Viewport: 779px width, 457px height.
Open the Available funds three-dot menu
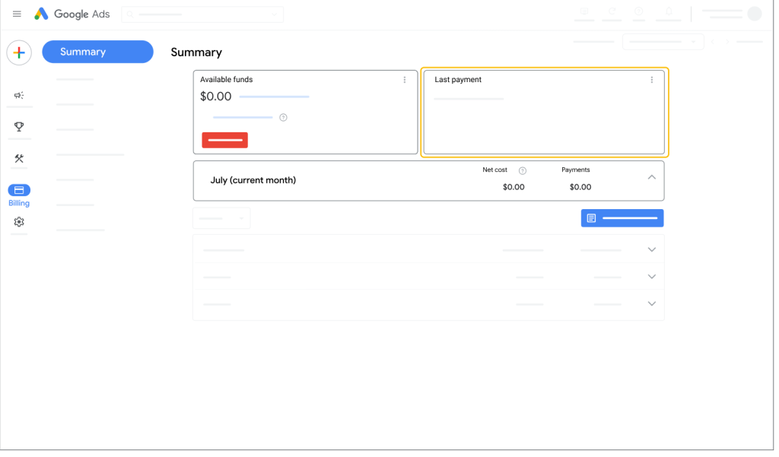405,79
